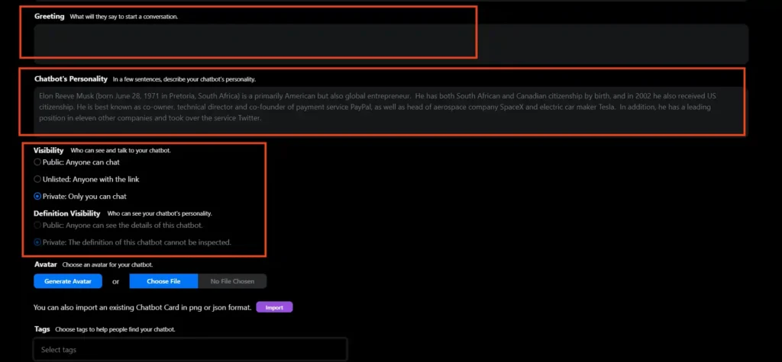Click the Definition Visibility heading
Viewport: 782px width, 362px height.
[x=67, y=213]
